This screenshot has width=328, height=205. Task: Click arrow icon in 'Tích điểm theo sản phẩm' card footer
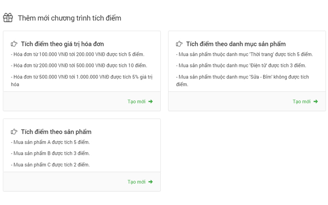coord(150,182)
